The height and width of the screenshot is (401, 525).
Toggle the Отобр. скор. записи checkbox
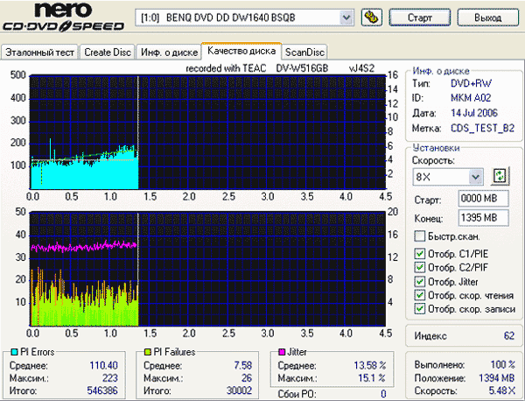click(420, 308)
